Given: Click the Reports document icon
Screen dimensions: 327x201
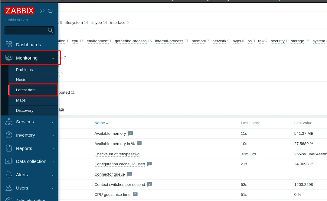Looking at the screenshot, I should coord(9,148).
